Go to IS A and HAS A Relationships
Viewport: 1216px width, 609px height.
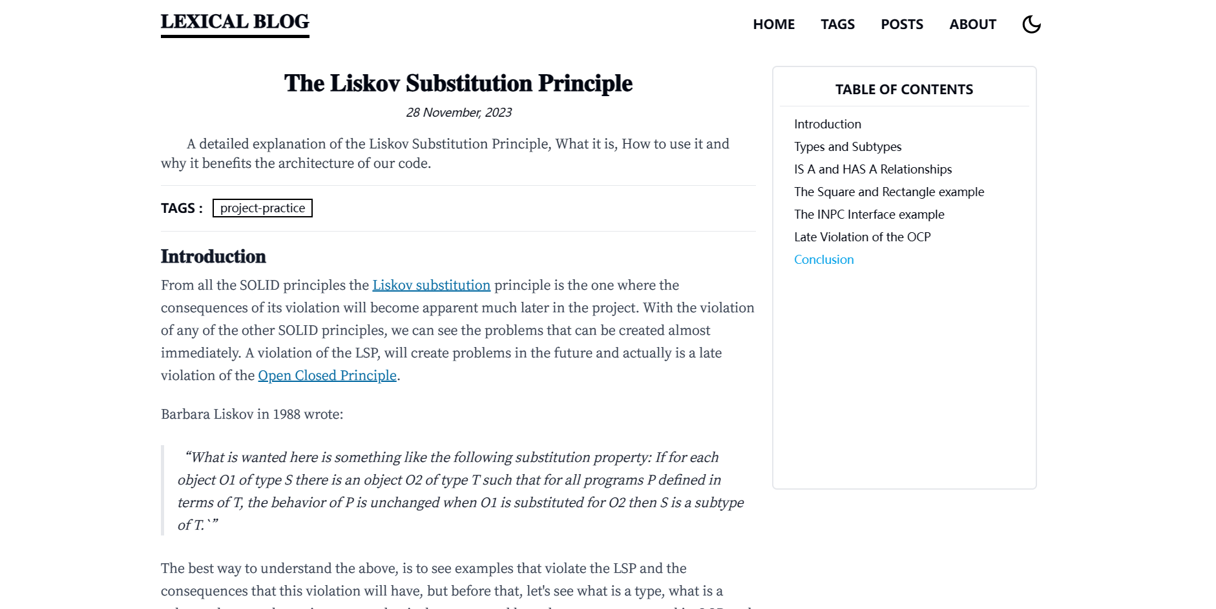(x=872, y=169)
